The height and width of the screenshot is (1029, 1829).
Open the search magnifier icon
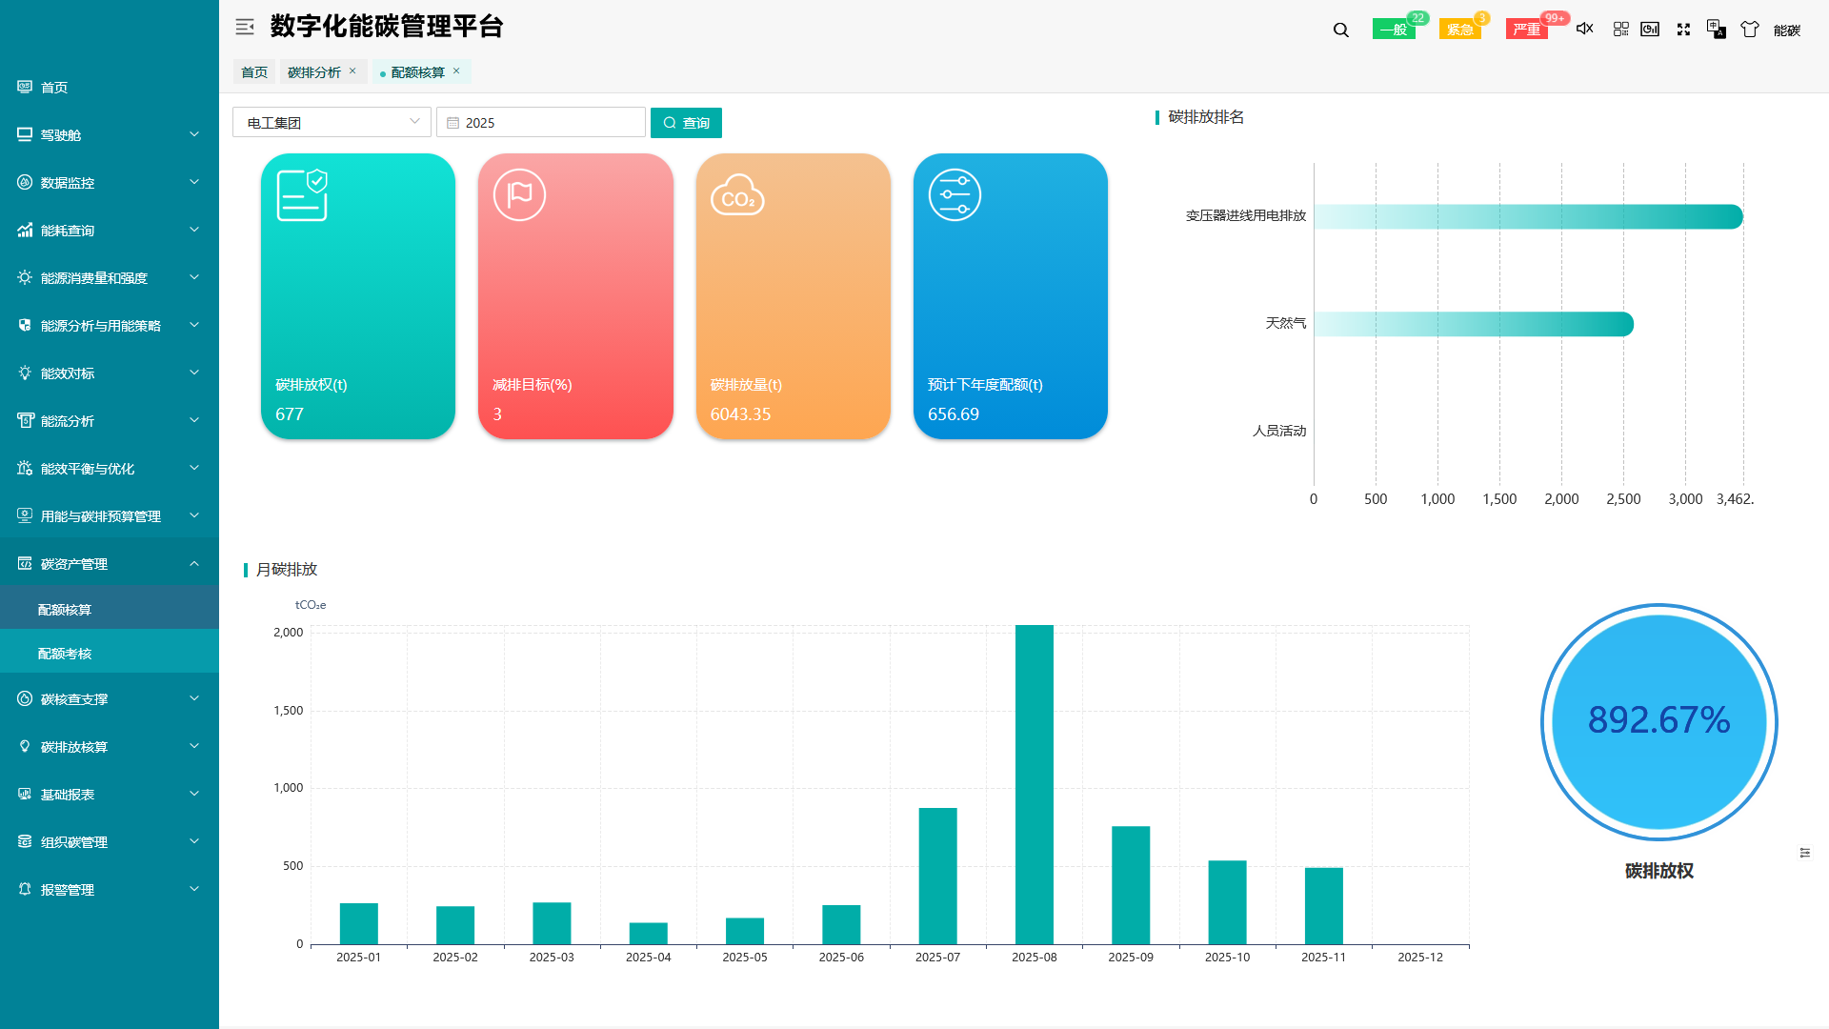(1340, 30)
